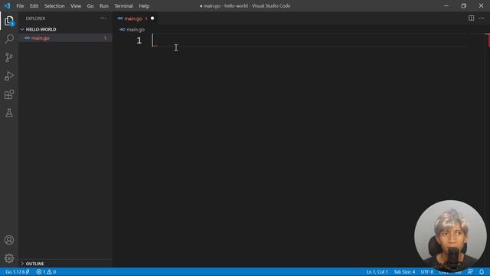
Task: Collapse the HELLO-WORLD folder section
Action: tap(22, 29)
